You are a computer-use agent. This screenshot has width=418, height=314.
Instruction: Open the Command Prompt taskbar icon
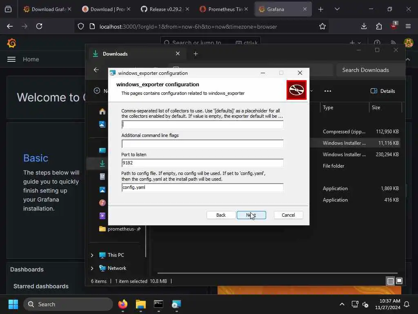click(x=159, y=304)
